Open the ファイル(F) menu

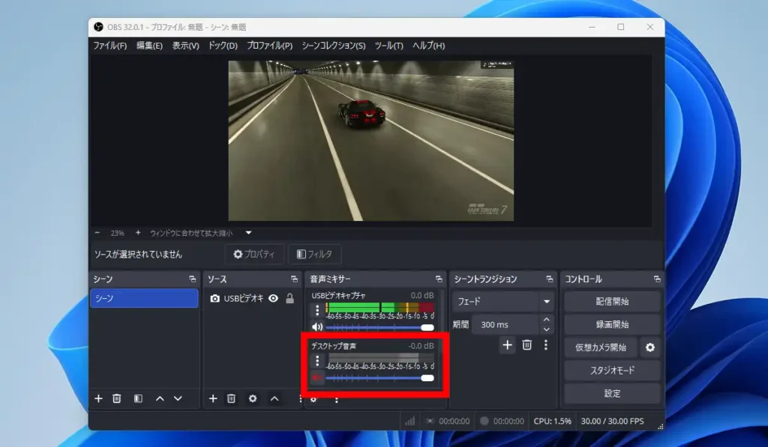click(109, 46)
